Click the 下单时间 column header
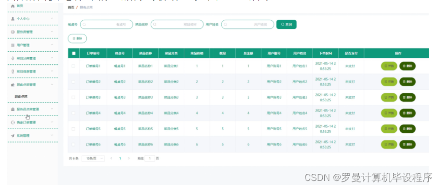The height and width of the screenshot is (187, 440). 325,53
